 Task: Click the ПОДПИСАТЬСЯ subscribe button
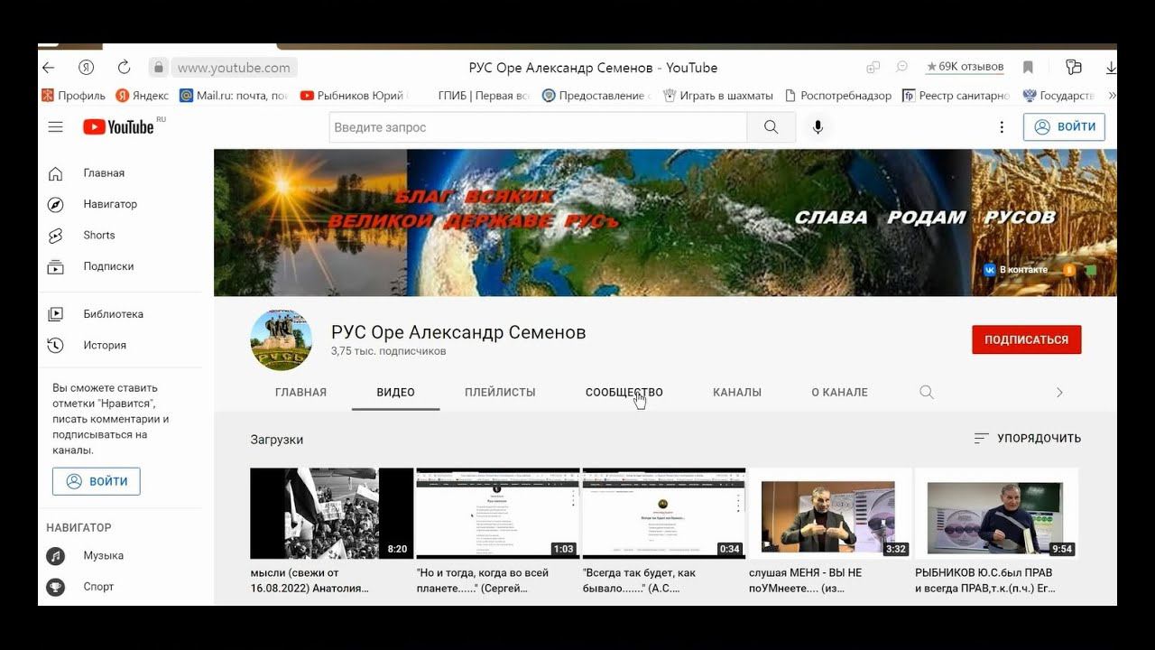[x=1027, y=340]
